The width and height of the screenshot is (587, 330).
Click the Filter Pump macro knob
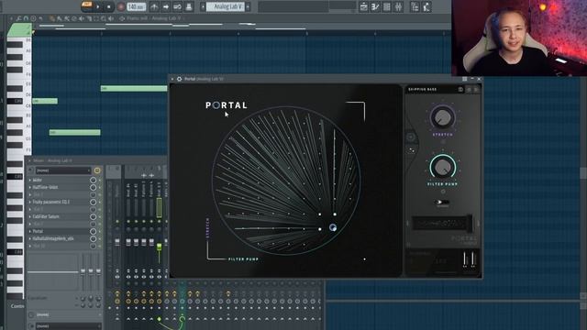(x=442, y=167)
